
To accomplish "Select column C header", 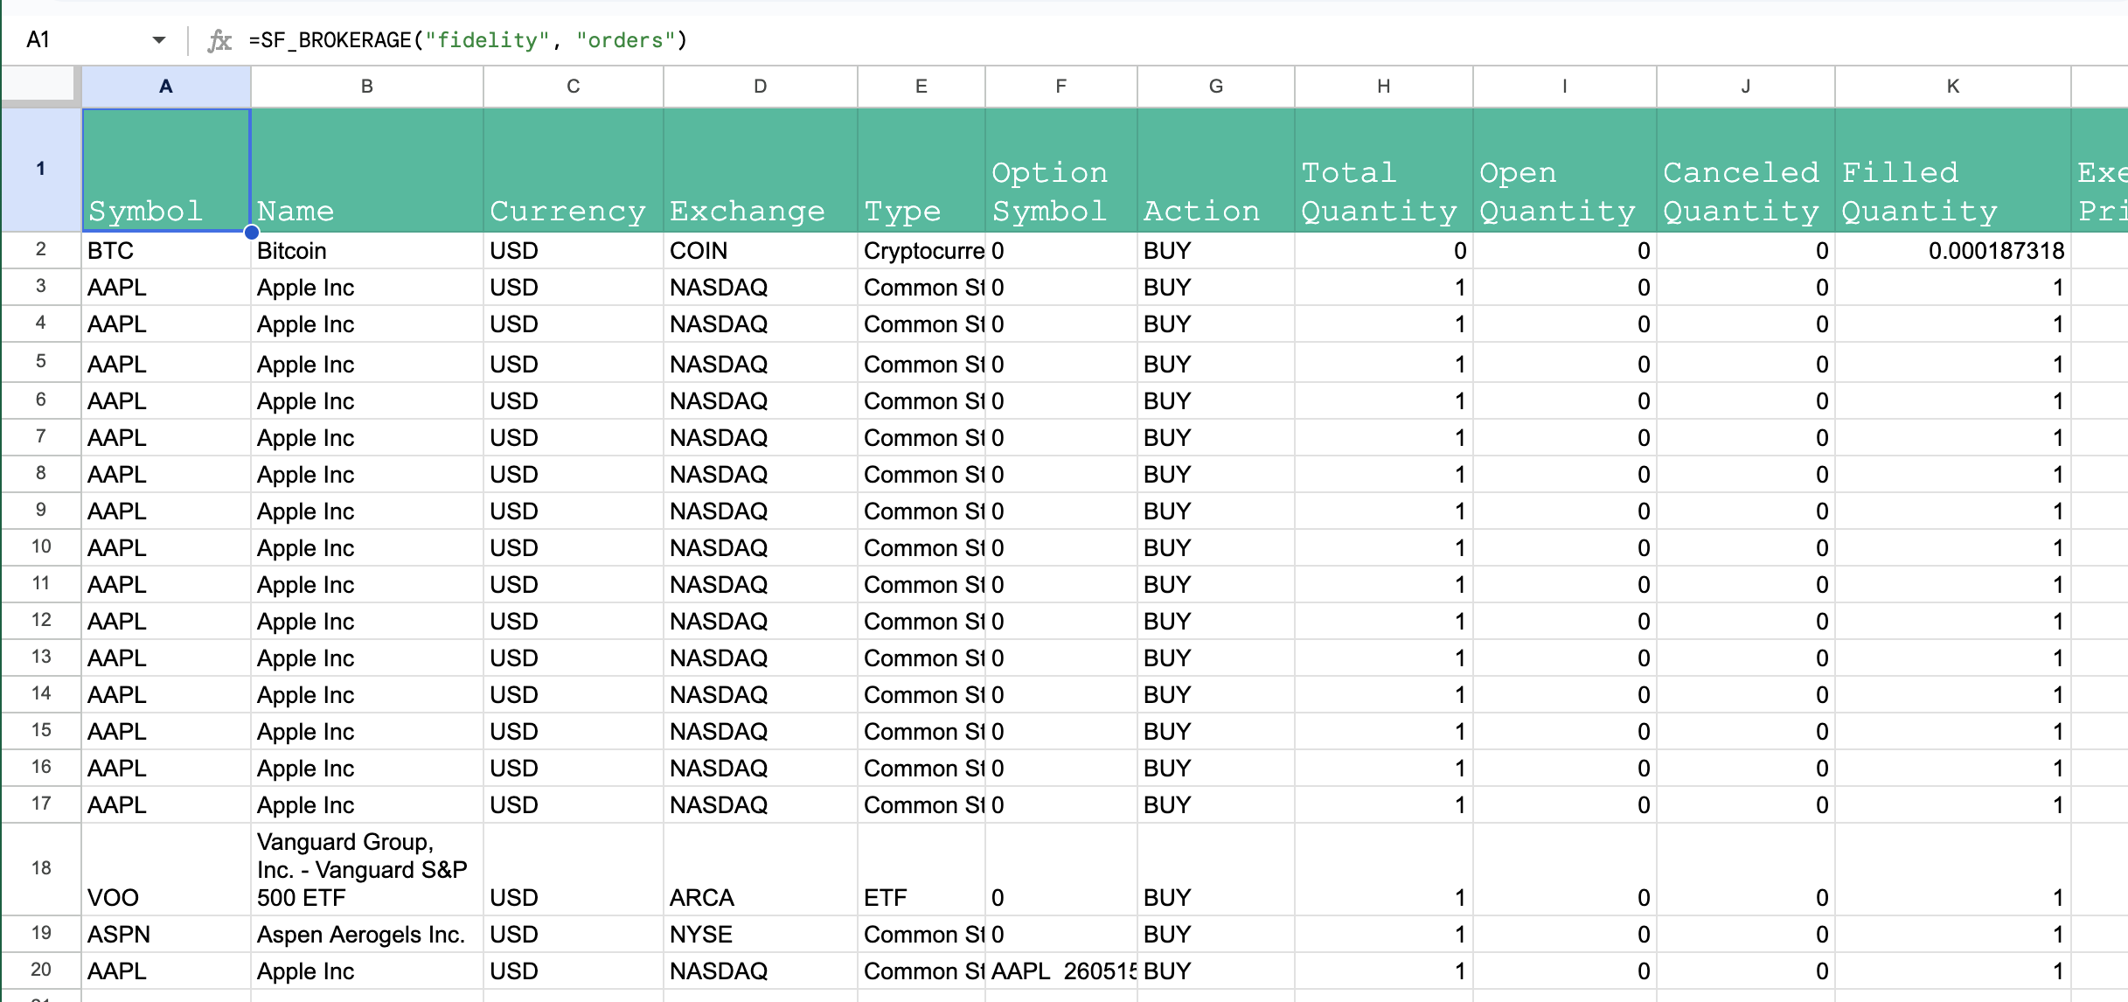I will click(574, 87).
